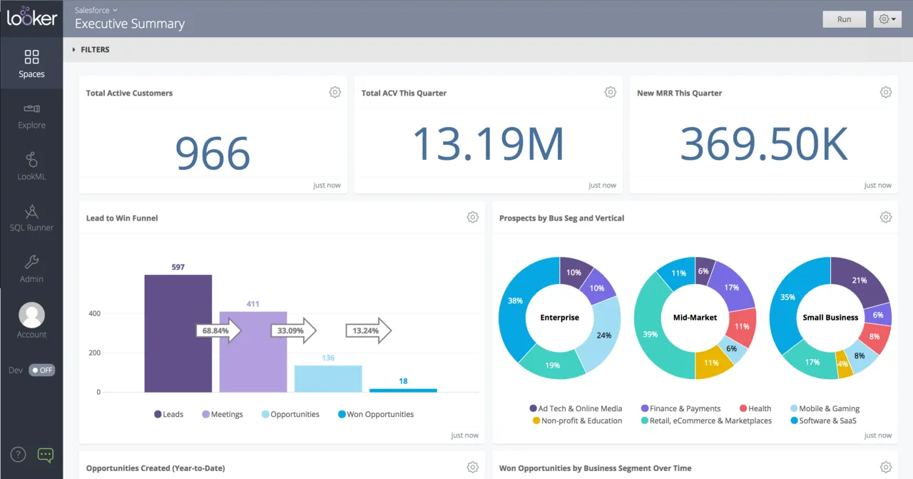
Task: Open the dashboard settings gear dropdown at top right
Action: (x=887, y=19)
